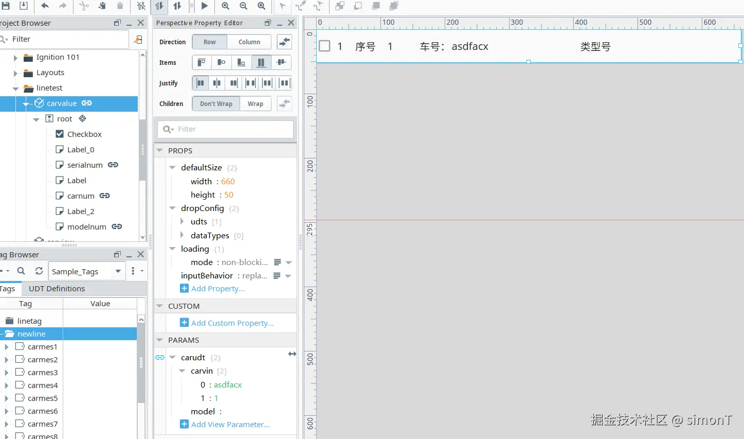Open the Tag Browser three-dot menu
The width and height of the screenshot is (744, 439).
(133, 271)
